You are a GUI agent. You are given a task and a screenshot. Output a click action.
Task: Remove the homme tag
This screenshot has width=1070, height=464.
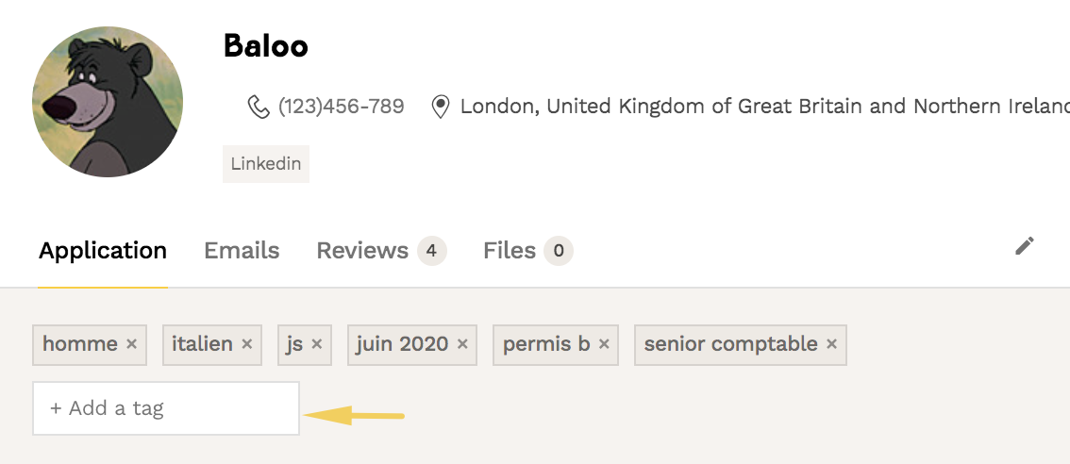click(132, 344)
